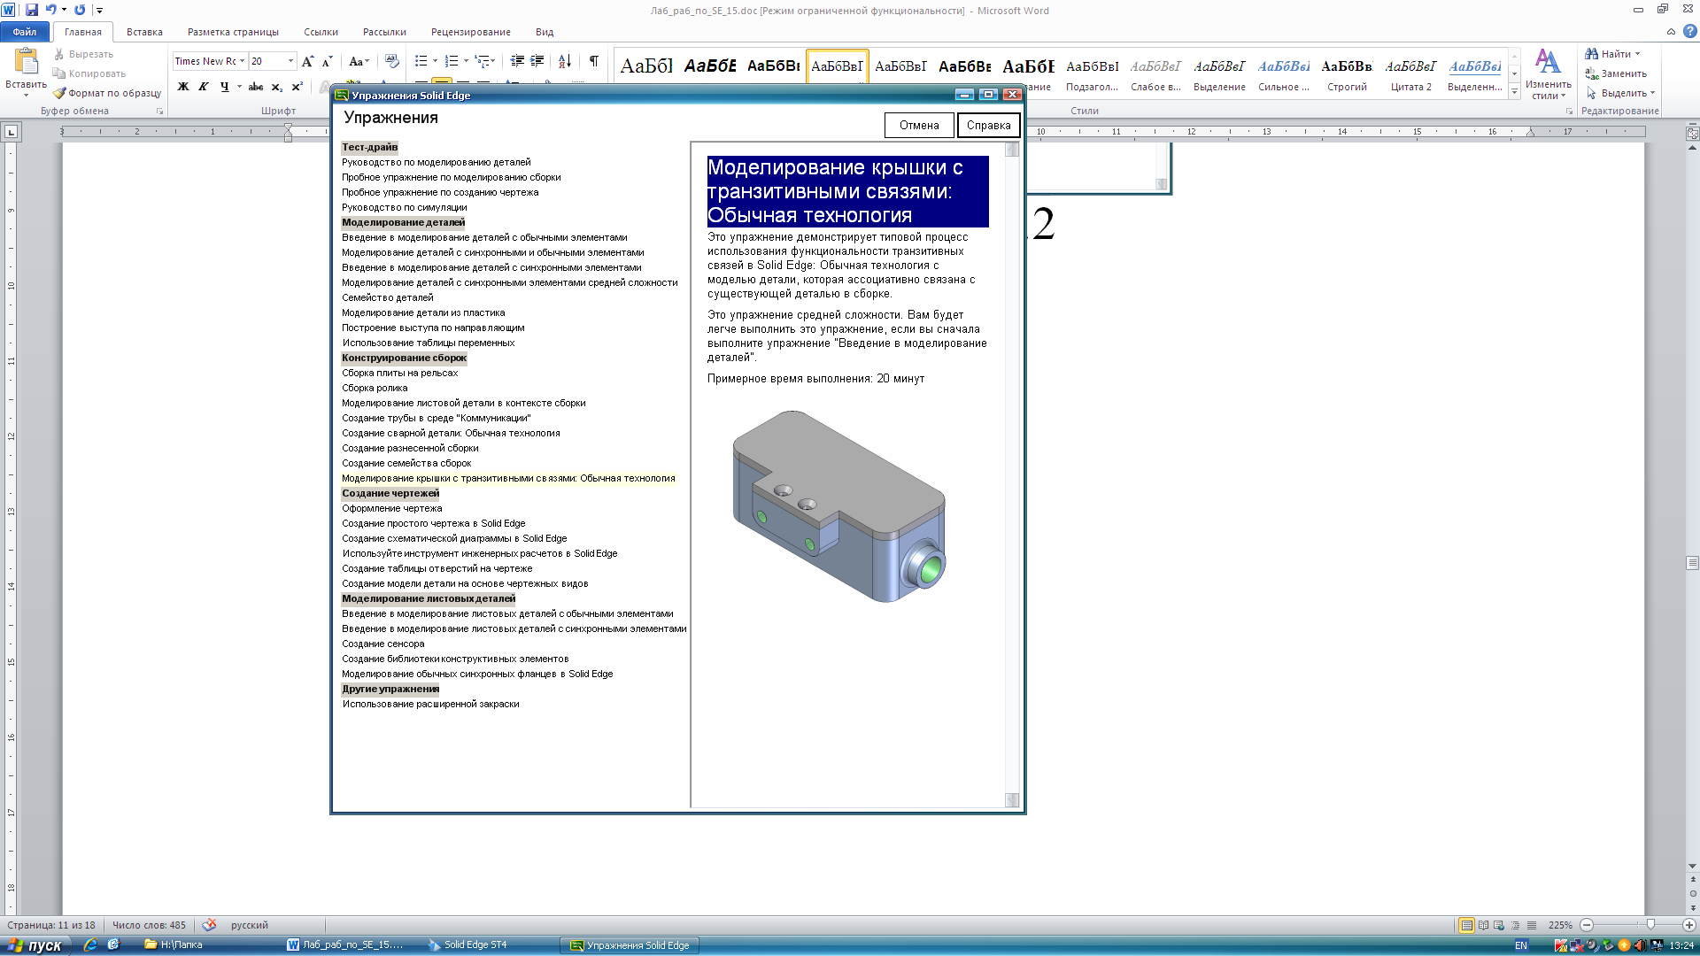Switch to References (Ссылки) tab
Screen dimensions: 1700x956
pos(321,32)
